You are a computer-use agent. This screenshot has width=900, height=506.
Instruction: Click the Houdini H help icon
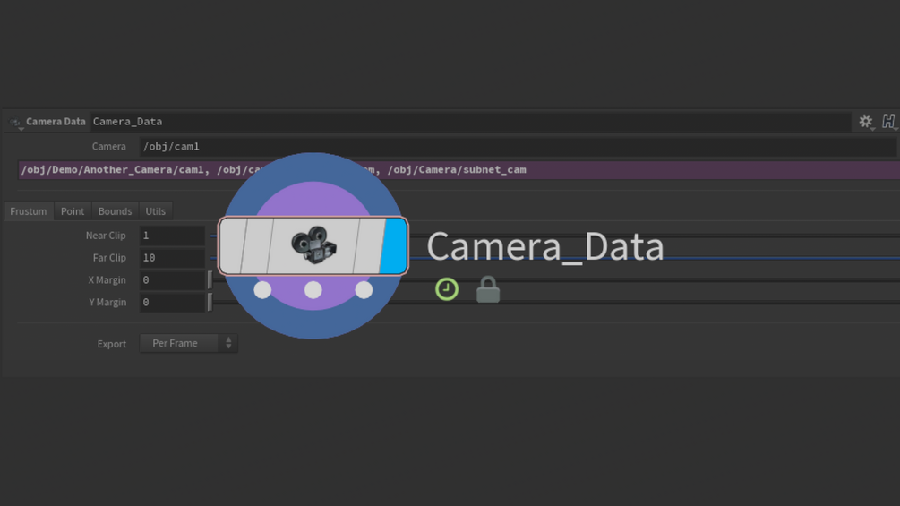[888, 121]
